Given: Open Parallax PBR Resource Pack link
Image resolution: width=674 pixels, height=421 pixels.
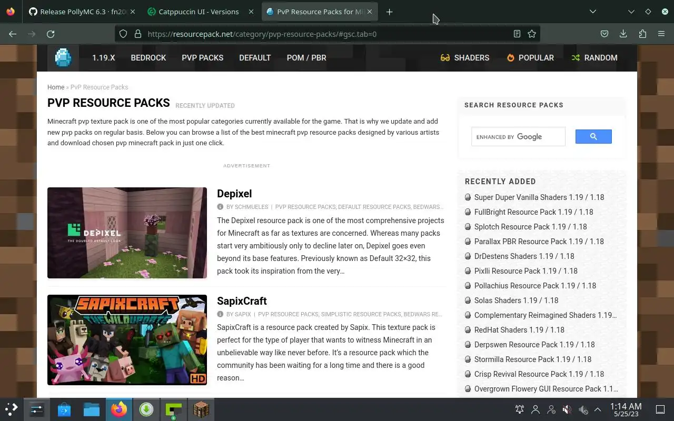Looking at the screenshot, I should [539, 242].
